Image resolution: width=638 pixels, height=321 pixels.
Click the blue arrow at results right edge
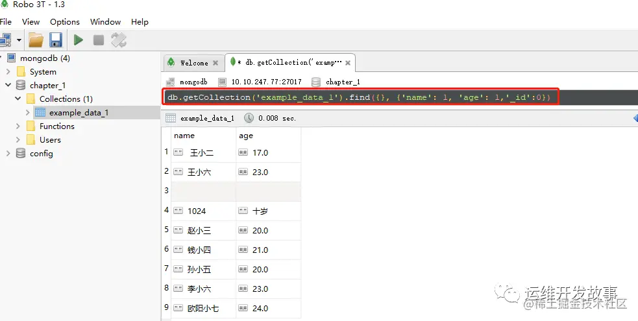[x=635, y=118]
